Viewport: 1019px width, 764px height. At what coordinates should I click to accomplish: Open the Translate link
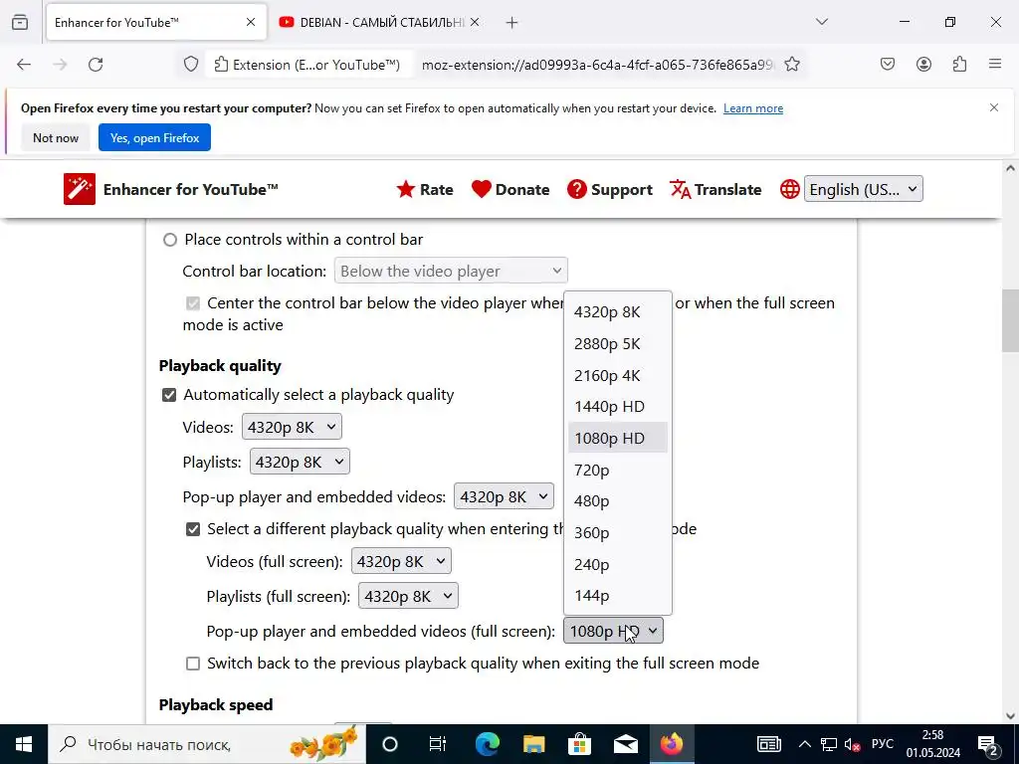click(x=715, y=190)
